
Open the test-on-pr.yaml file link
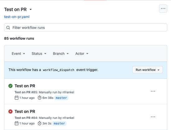point(17,17)
